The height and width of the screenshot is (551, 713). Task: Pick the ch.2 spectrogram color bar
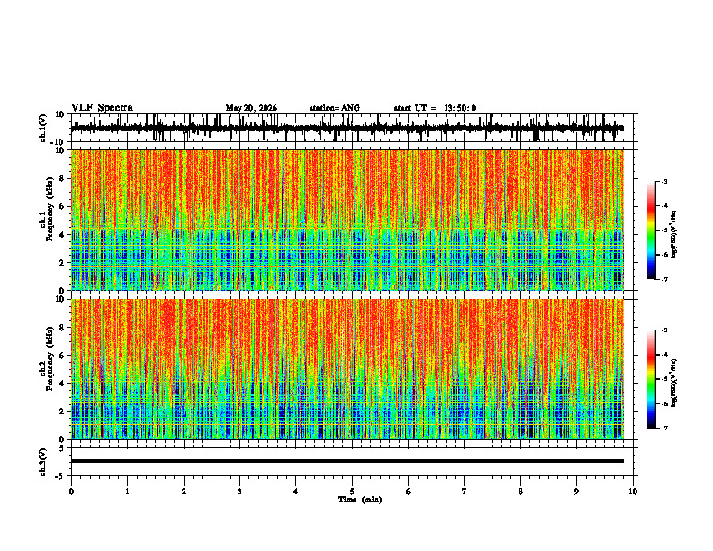651,379
